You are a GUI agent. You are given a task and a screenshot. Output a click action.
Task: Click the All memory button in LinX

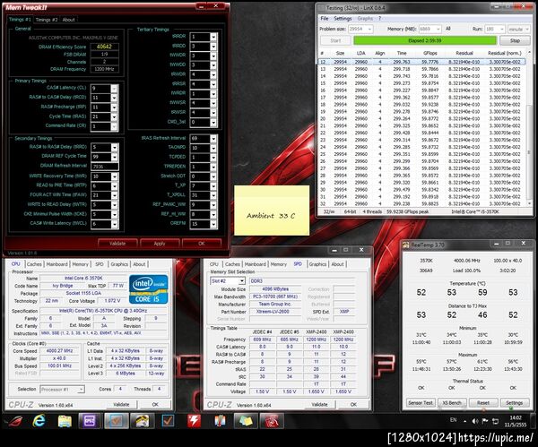(x=447, y=29)
